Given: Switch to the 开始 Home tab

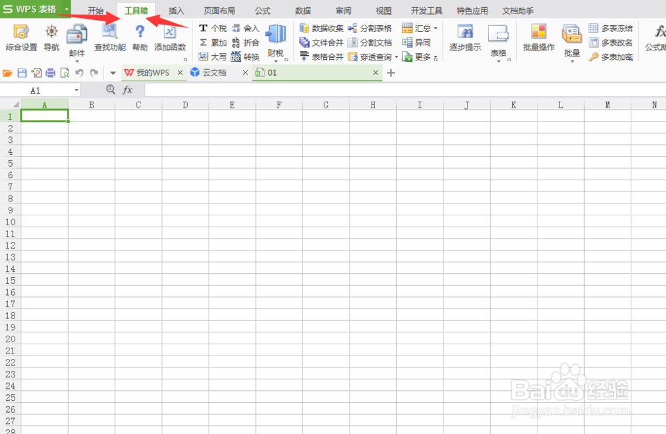Looking at the screenshot, I should click(95, 11).
